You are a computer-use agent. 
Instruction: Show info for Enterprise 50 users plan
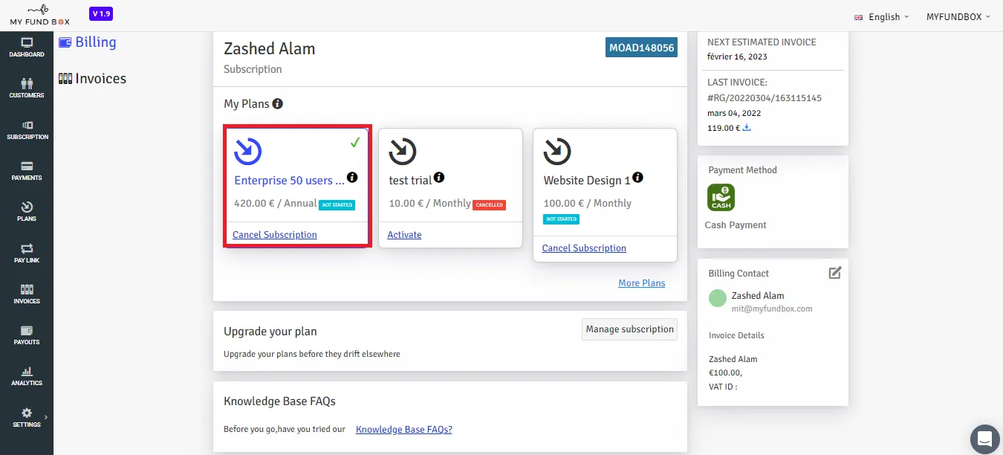click(352, 178)
